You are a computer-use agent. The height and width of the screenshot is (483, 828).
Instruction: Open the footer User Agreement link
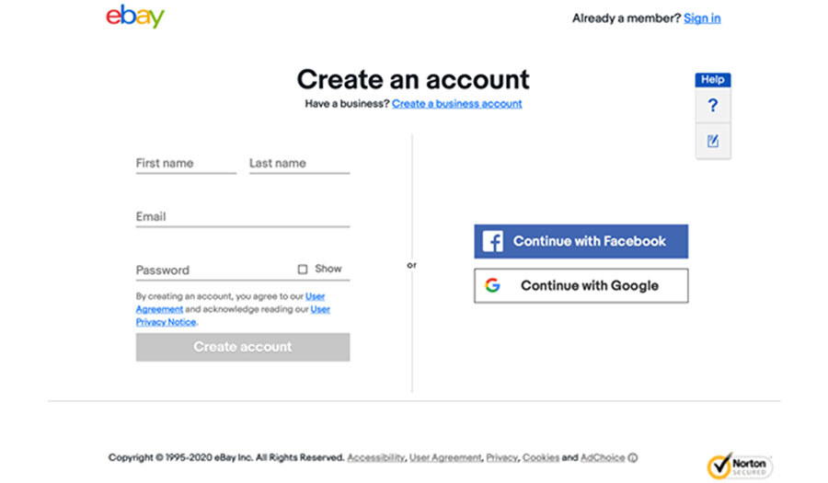coord(445,457)
